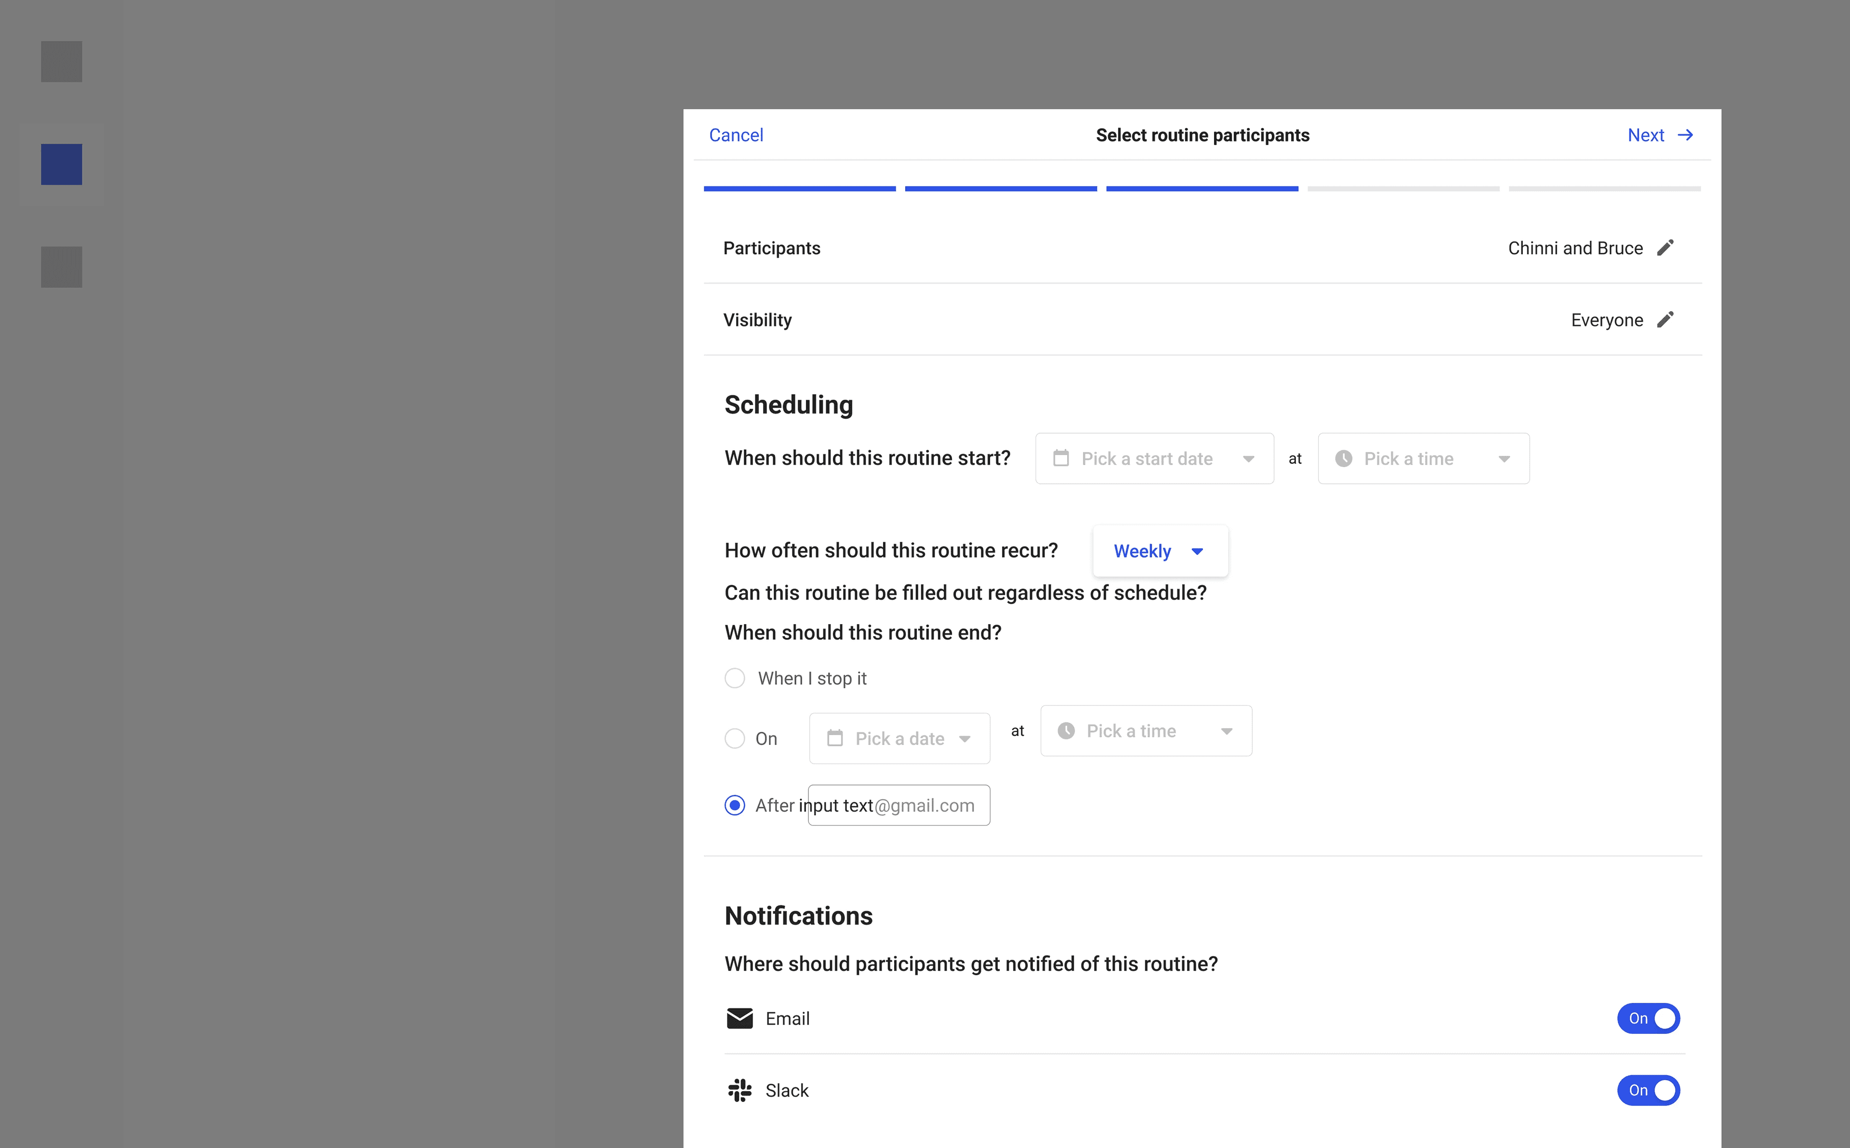Screen dimensions: 1850x1148
Task: Click the pencil icon next to Participants
Action: pyautogui.click(x=1665, y=248)
